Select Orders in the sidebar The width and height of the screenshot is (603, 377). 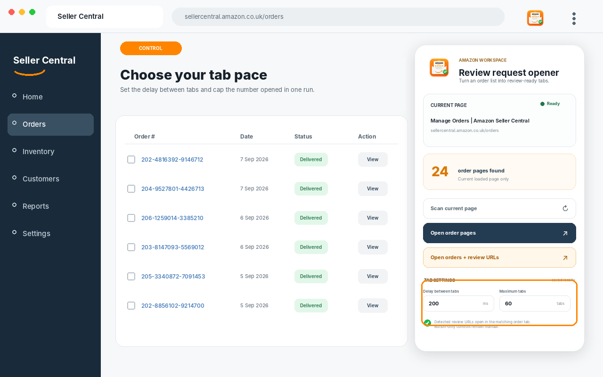(50, 124)
